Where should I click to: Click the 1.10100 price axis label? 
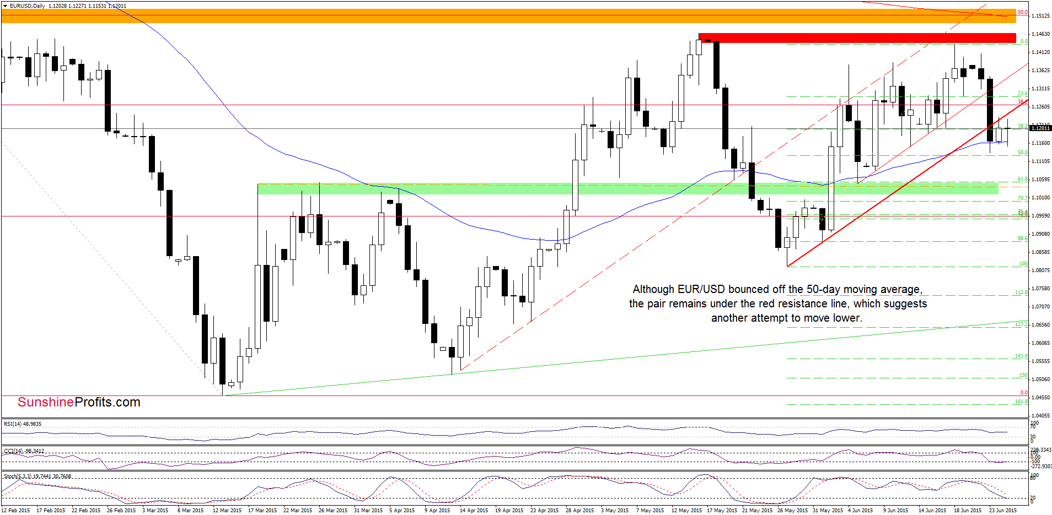1041,198
